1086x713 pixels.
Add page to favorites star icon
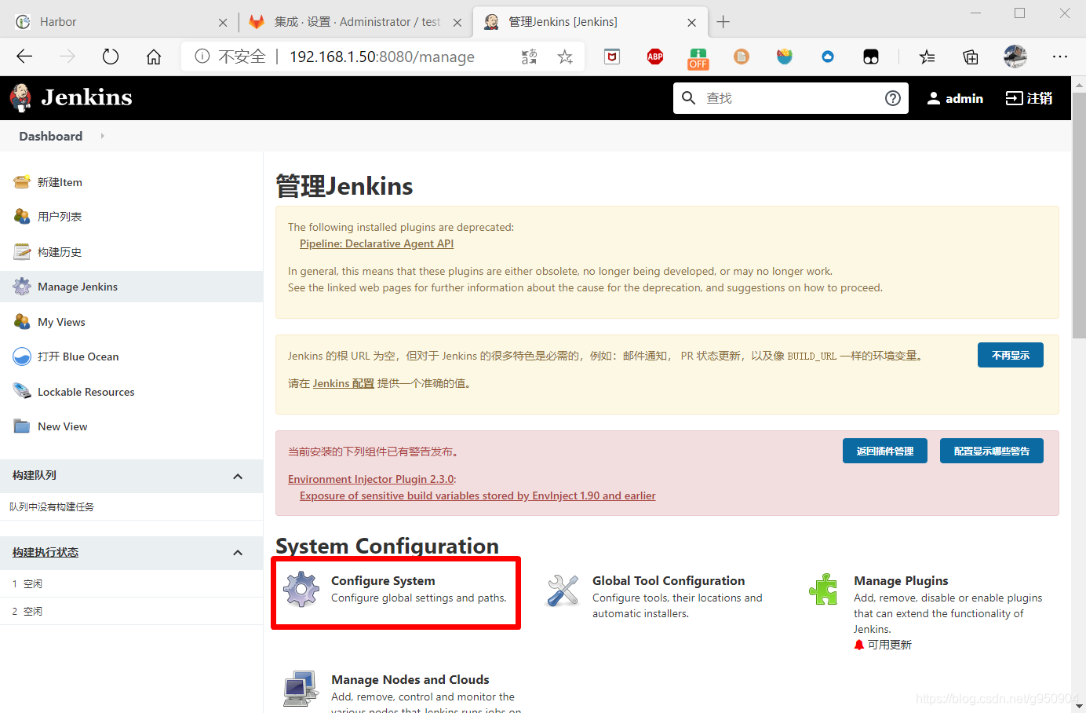[x=565, y=57]
